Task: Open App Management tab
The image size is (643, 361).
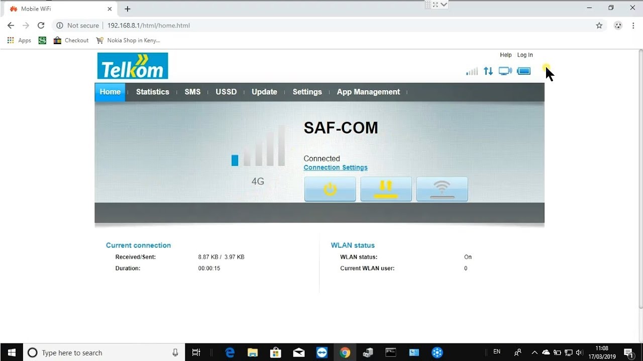Action: tap(368, 92)
